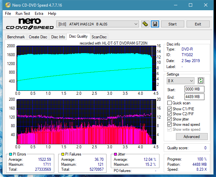Viewport: 216px width, 177px height.
Task: Click the PI Failures yellow legend swatch
Action: pos(63,154)
